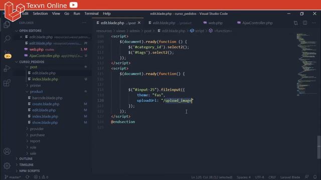
Task: Open create.blade.php in product folder
Action: [x=46, y=104]
